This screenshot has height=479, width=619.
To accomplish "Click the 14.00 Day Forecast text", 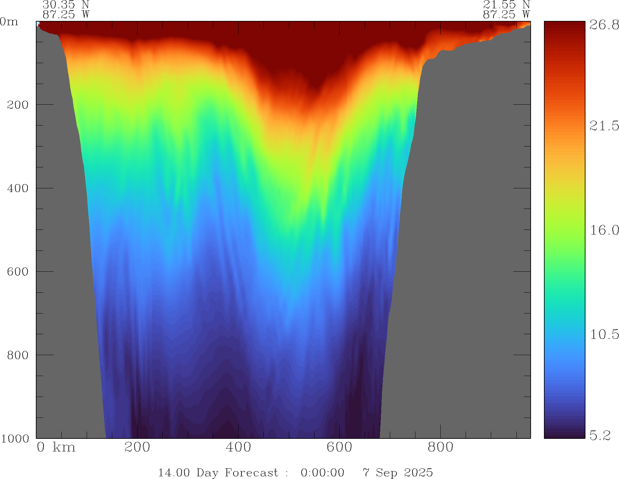I will (x=218, y=472).
